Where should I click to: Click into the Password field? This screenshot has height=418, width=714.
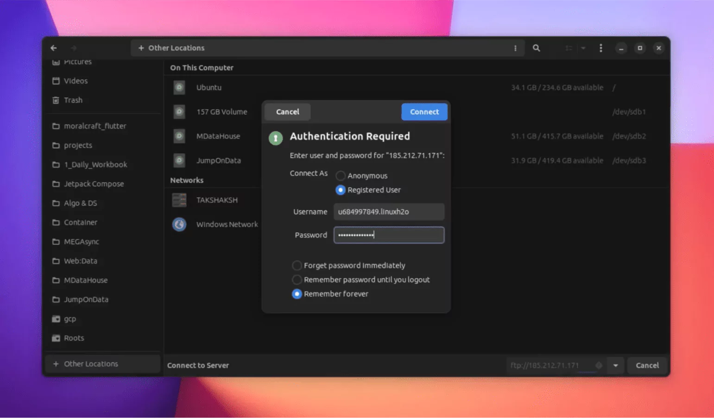click(x=389, y=235)
